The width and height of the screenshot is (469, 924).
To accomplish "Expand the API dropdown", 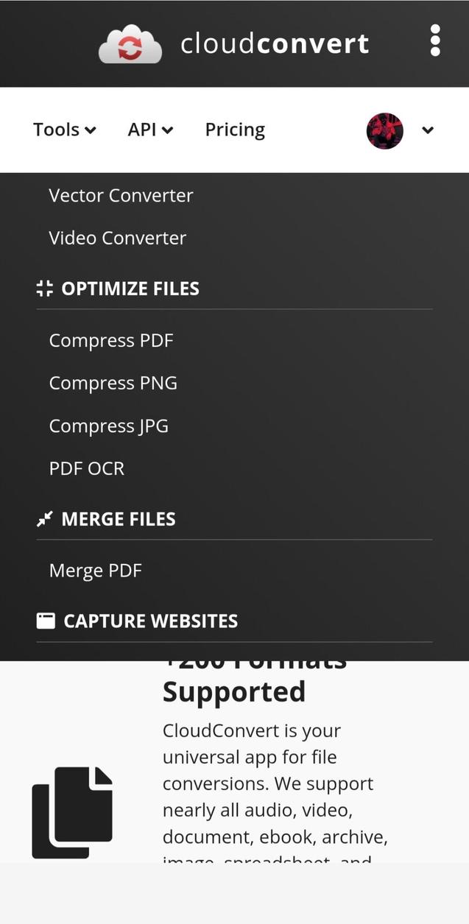I will (x=150, y=128).
